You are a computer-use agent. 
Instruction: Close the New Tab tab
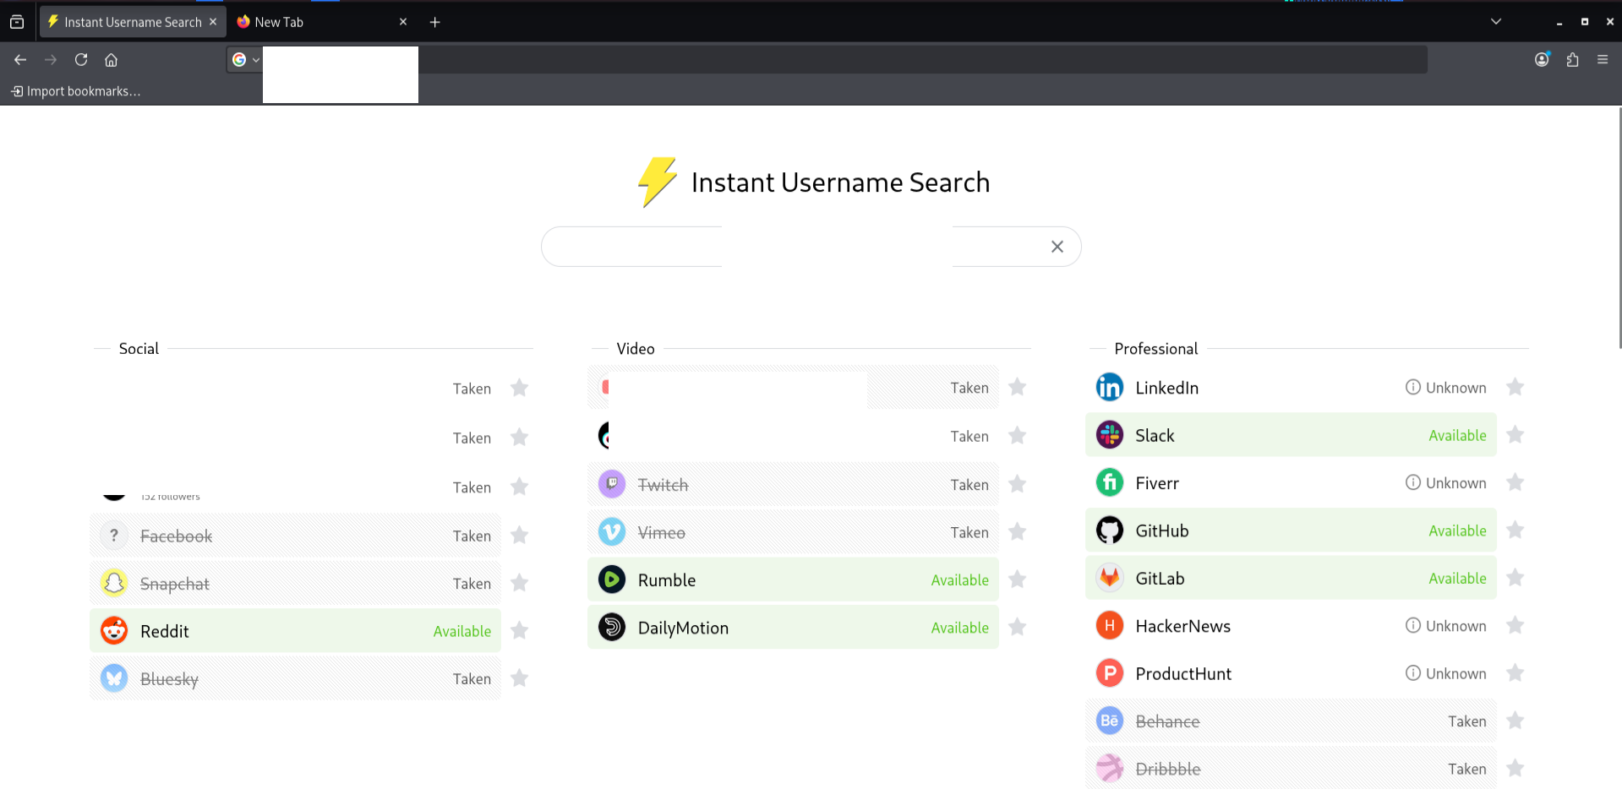point(403,22)
